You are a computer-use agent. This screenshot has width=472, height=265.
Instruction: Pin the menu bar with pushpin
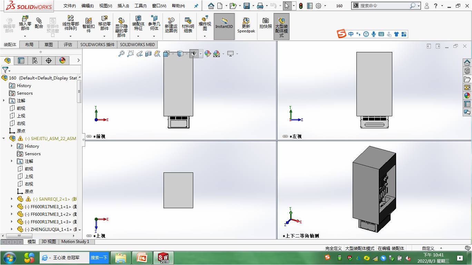point(196,6)
